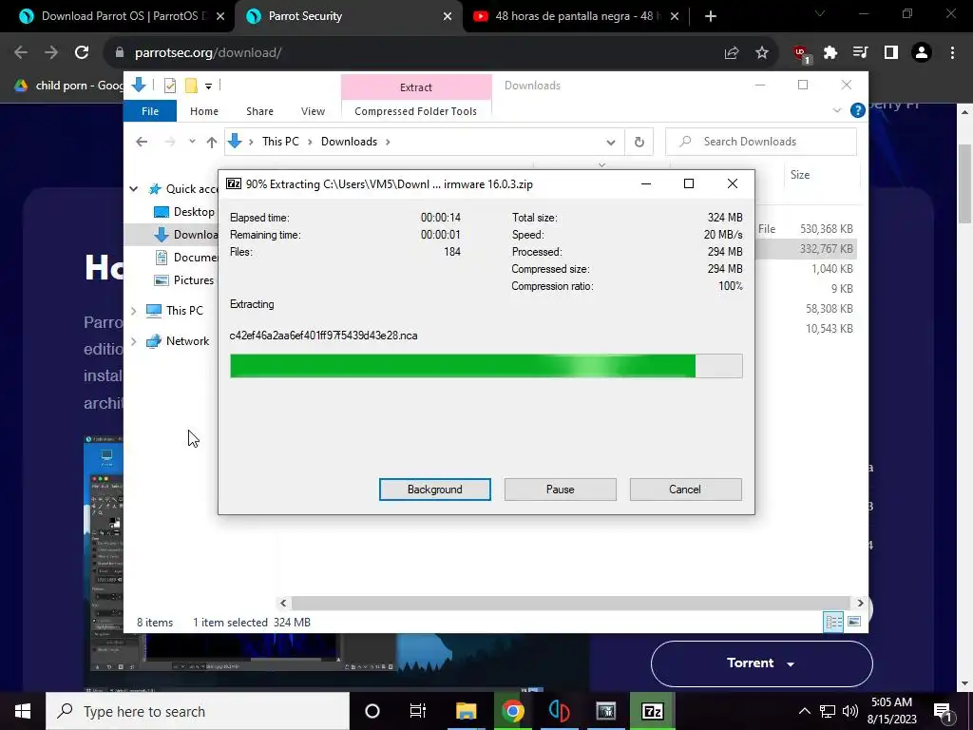Screen dimensions: 973x730
Task: Open the Chrome profile avatar
Action: 922,53
